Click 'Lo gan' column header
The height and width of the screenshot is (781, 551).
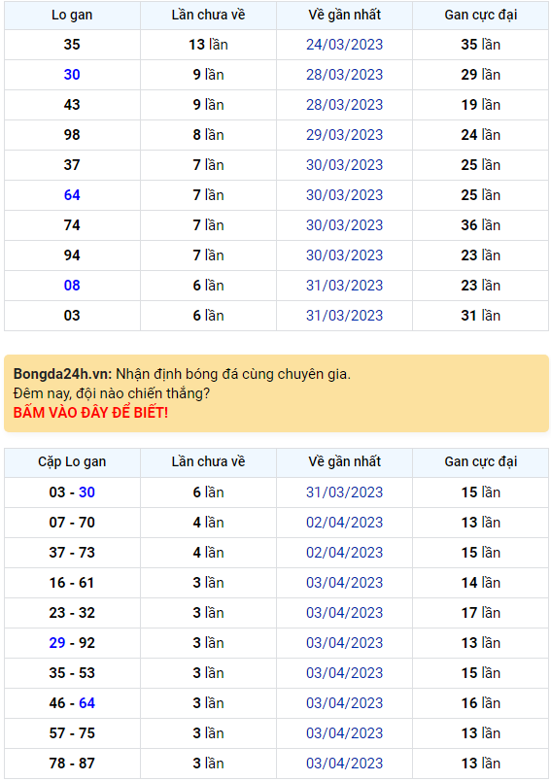click(x=72, y=15)
